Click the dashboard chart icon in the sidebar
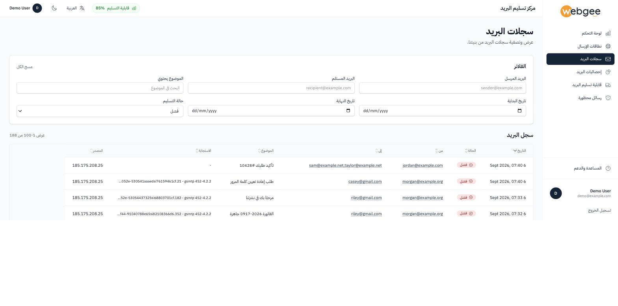Screen dimensions: 618x306 tap(608, 33)
